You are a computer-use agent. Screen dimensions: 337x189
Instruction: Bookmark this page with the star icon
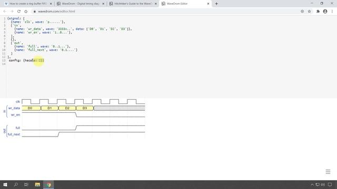(x=309, y=12)
